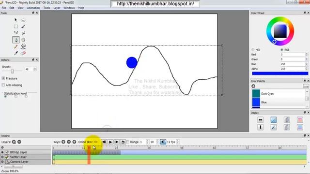Screen dimensions: 310x174
Task: Select the Move arrow tool
Action: tap(16, 20)
